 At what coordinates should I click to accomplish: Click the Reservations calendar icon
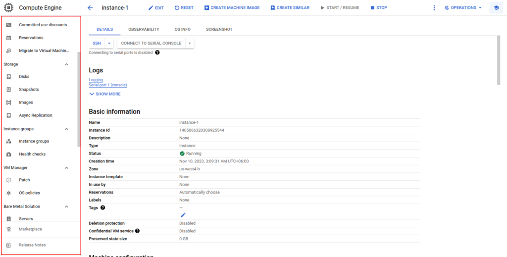9,38
